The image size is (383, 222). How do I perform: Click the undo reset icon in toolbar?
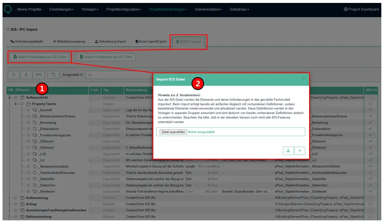coord(53,75)
